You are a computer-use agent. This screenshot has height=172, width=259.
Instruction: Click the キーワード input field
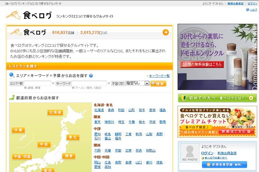coord(89,83)
